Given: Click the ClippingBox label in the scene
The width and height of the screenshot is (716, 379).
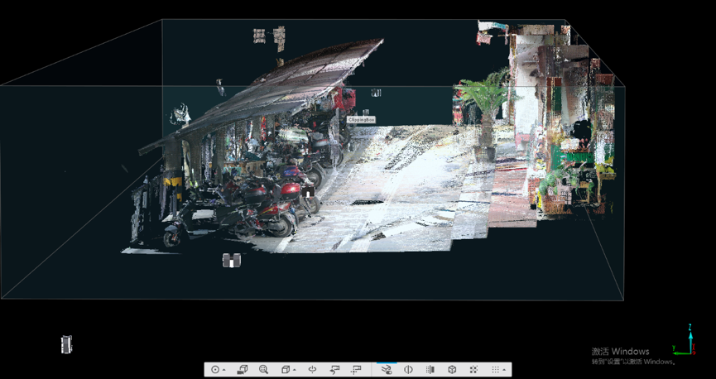Looking at the screenshot, I should [x=361, y=120].
